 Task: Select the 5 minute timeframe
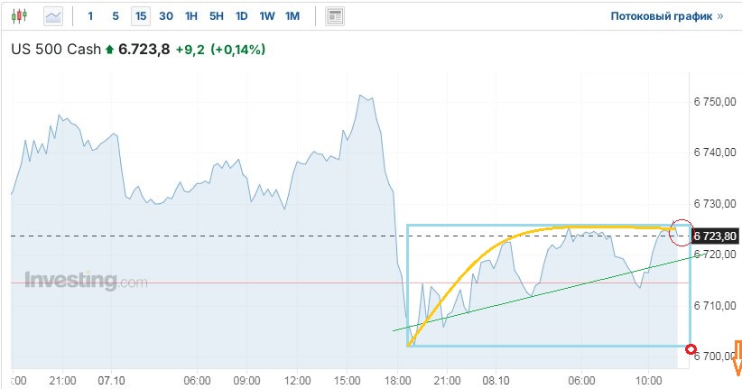pyautogui.click(x=115, y=16)
